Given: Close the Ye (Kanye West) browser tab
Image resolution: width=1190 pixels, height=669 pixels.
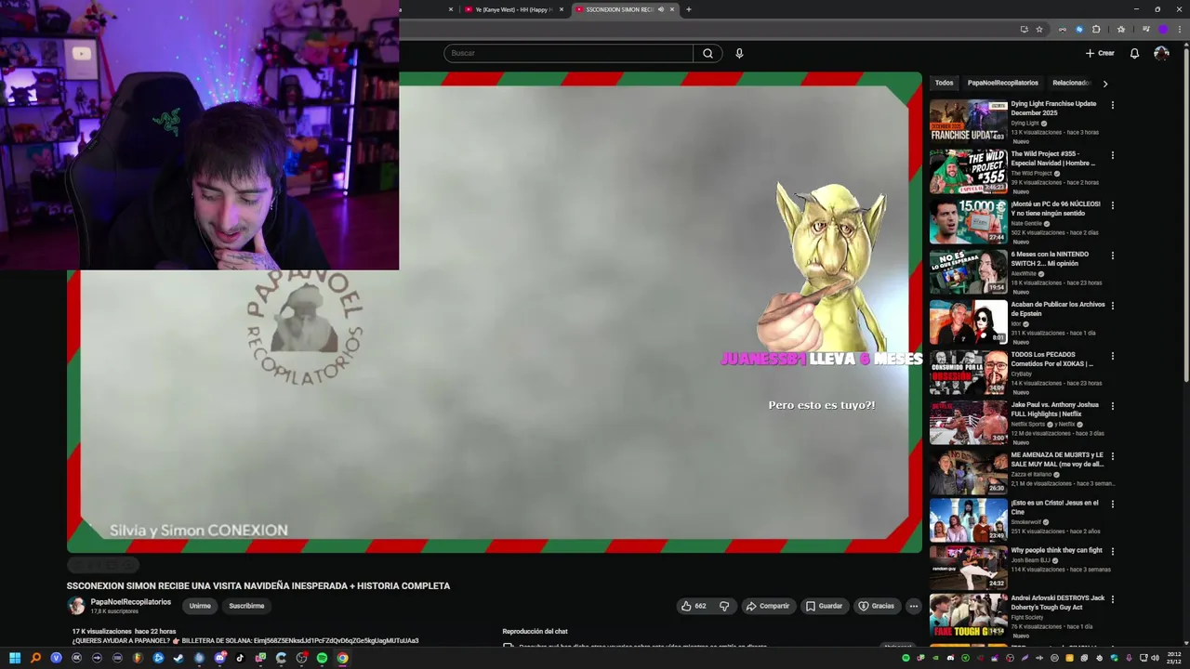Looking at the screenshot, I should [x=562, y=9].
